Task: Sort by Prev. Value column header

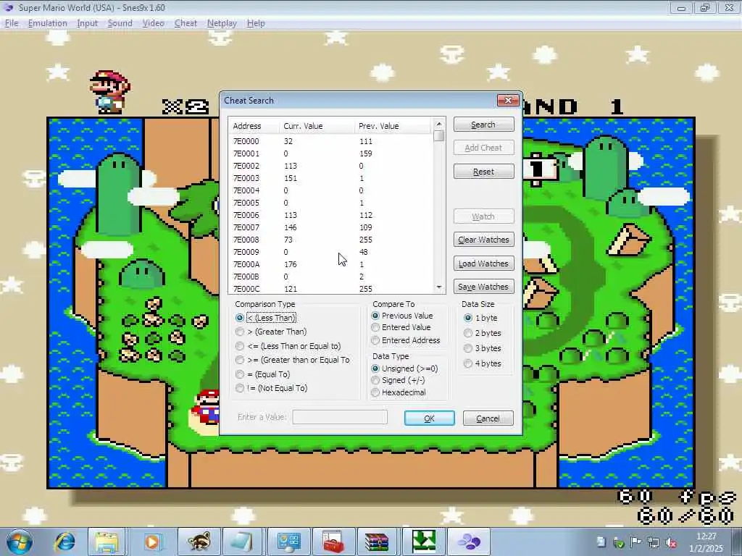Action: pos(393,126)
